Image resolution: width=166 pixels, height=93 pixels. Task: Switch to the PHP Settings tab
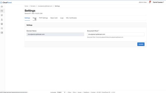pos(43,18)
